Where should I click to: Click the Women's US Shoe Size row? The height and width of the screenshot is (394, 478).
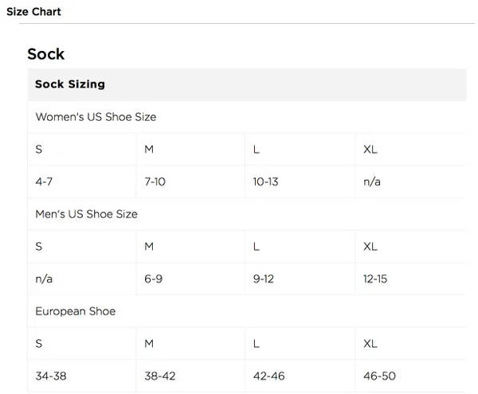tap(247, 117)
